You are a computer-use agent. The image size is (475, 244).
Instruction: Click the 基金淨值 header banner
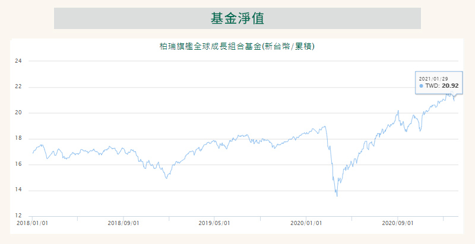237,18
